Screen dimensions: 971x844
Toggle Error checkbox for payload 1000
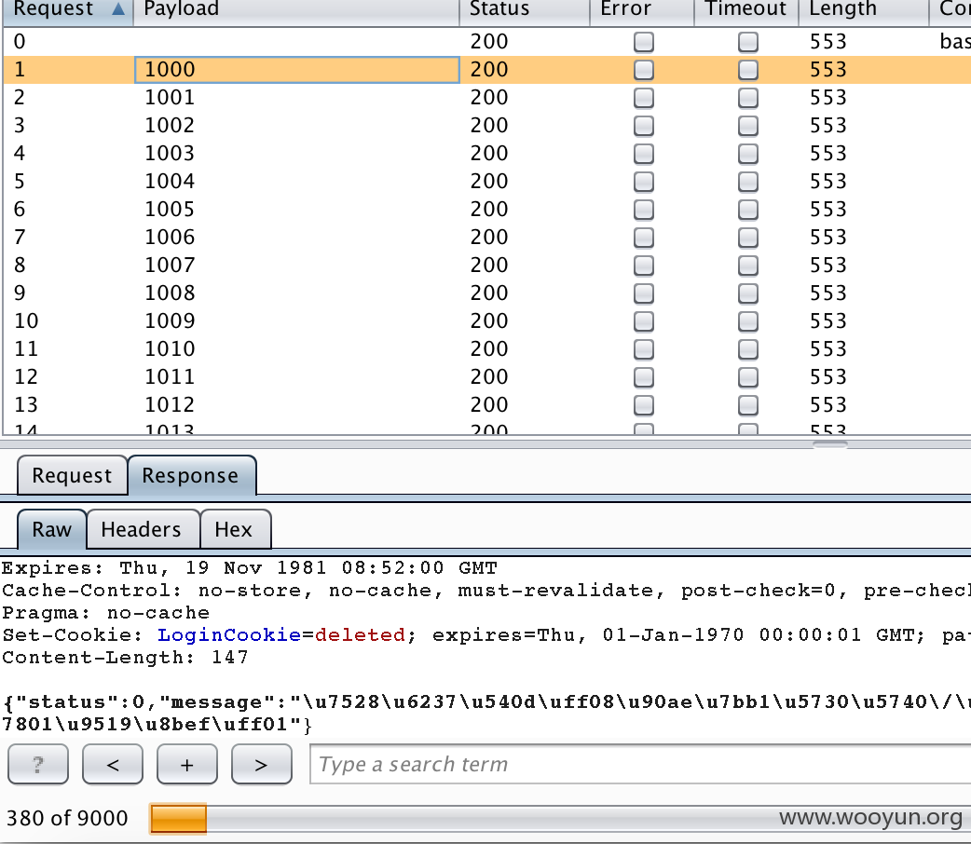click(643, 70)
